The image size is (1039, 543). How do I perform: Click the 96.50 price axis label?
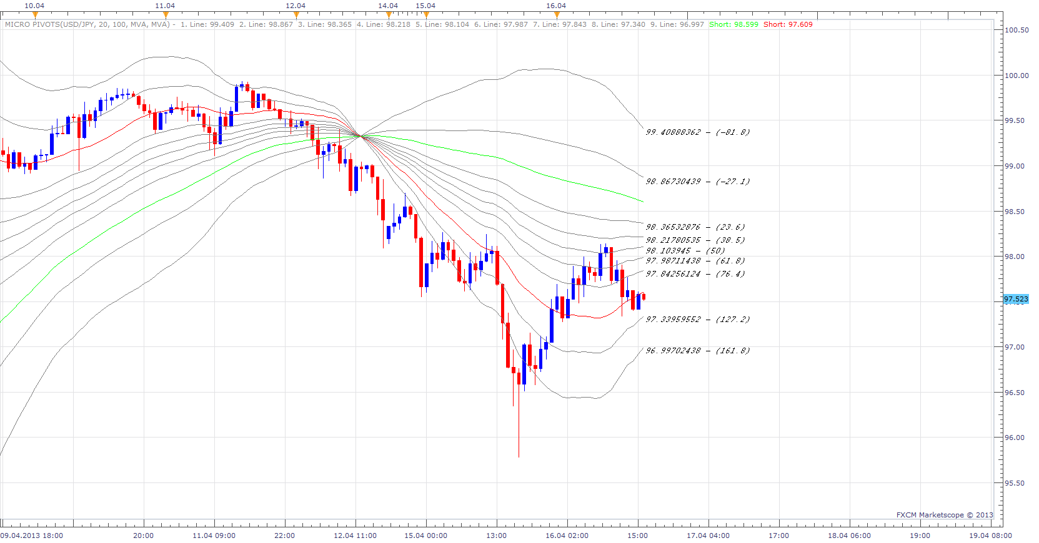(x=1015, y=393)
